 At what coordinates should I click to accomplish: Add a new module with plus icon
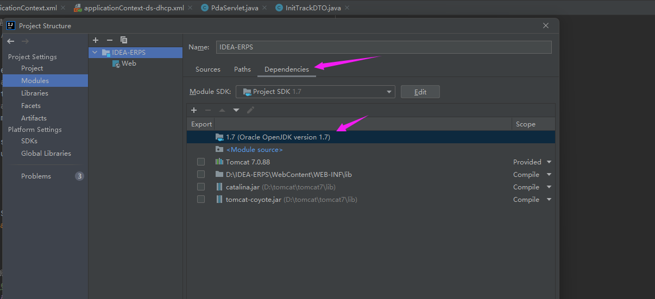point(96,40)
